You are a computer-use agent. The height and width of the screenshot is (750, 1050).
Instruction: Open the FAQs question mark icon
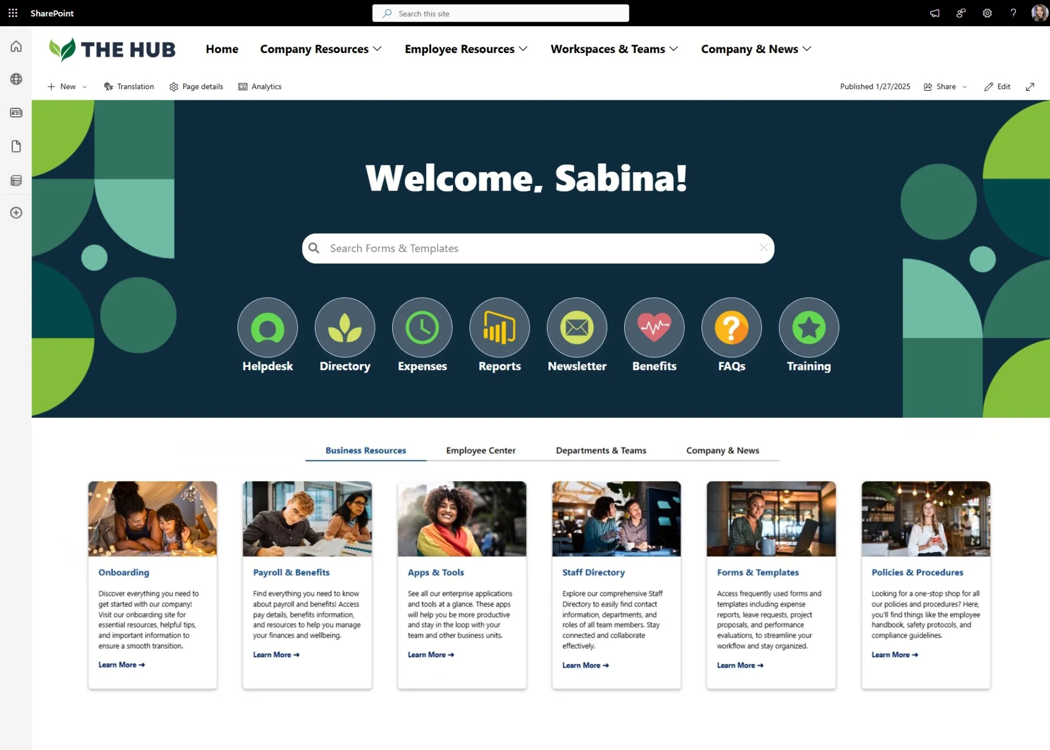pos(731,327)
